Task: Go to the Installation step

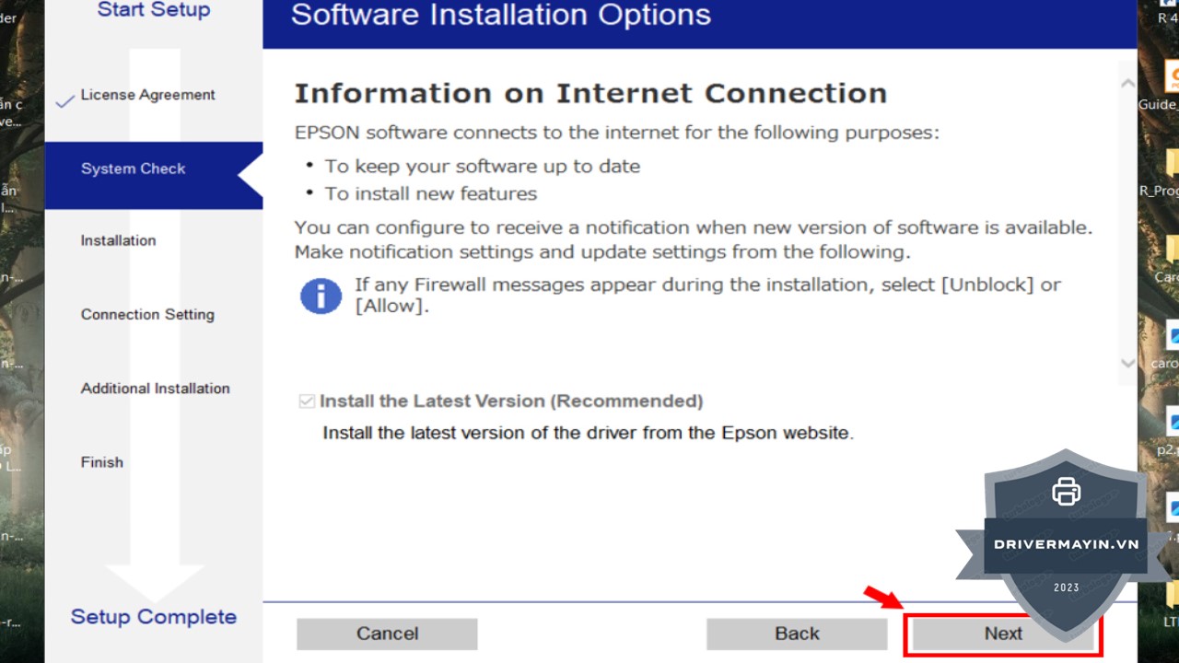Action: click(118, 241)
